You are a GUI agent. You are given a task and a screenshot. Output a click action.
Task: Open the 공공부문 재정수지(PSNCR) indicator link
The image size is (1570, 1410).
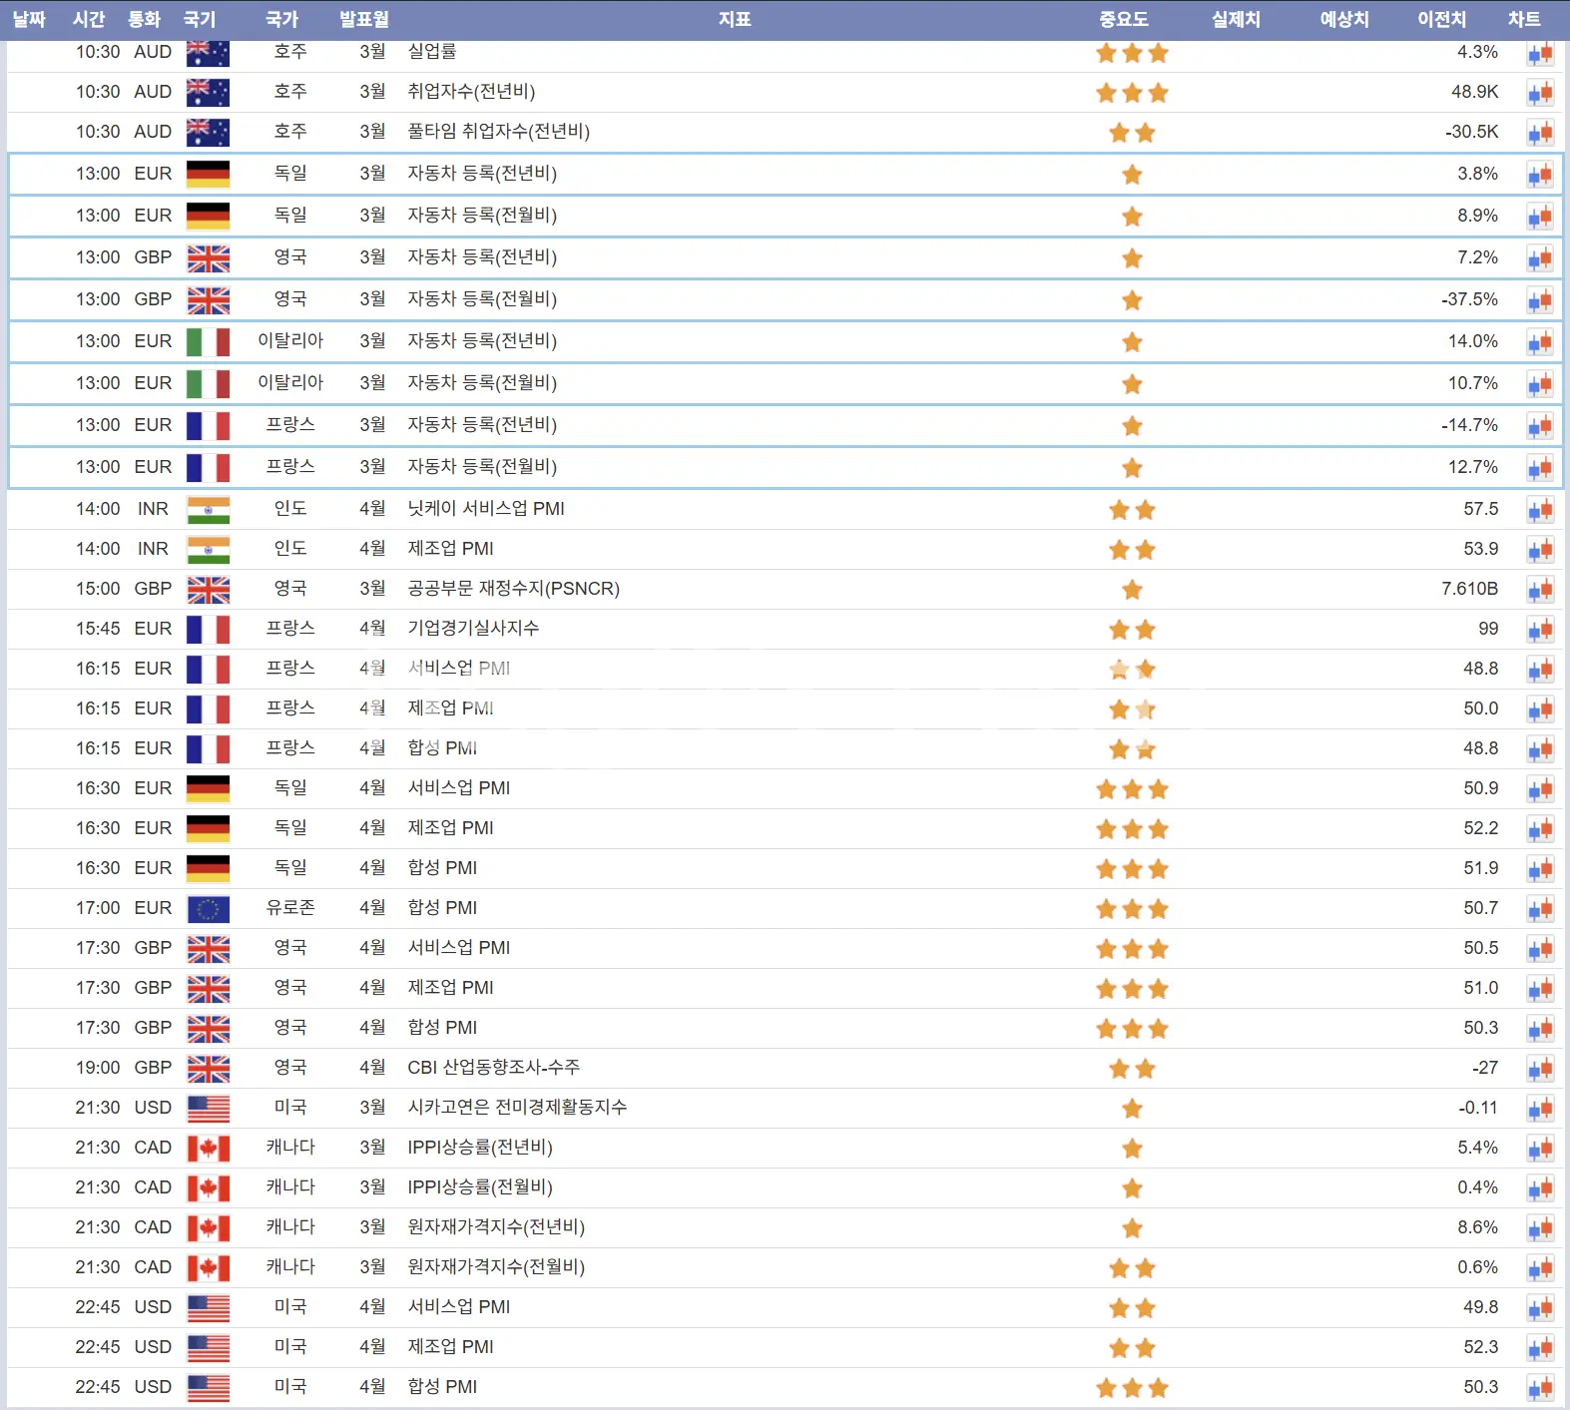513,589
